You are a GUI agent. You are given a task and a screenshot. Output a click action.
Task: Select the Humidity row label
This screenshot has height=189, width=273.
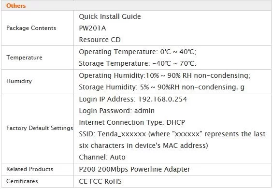pos(19,81)
